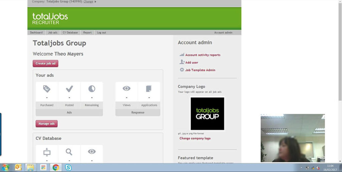342x172 pixels.
Task: Click the Applications document icon
Action: [x=149, y=89]
